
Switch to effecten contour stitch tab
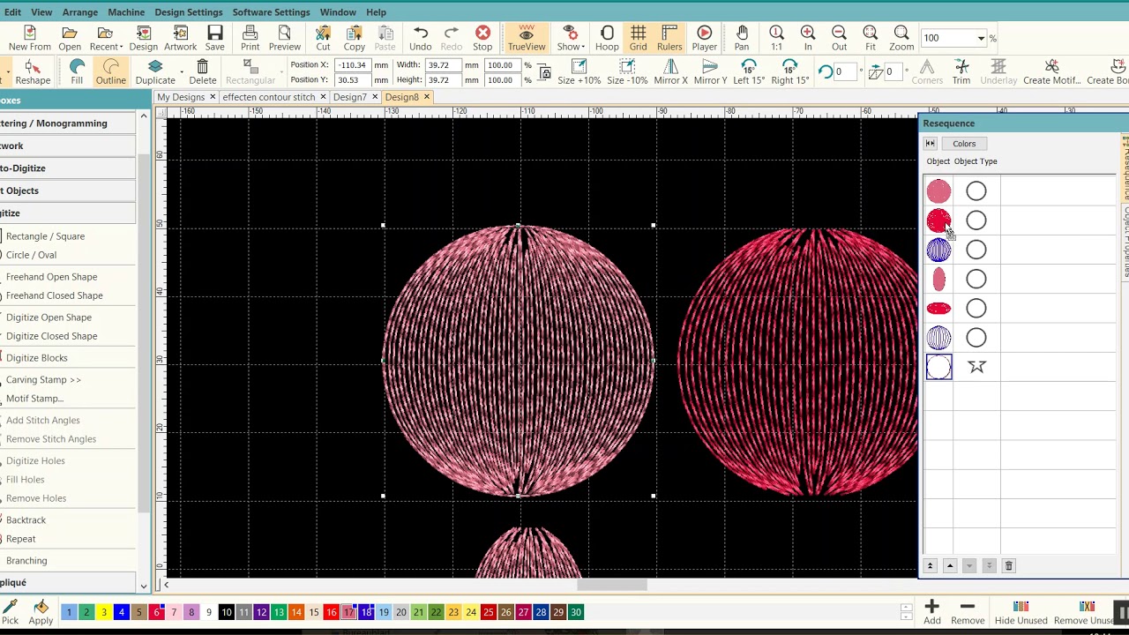[268, 97]
